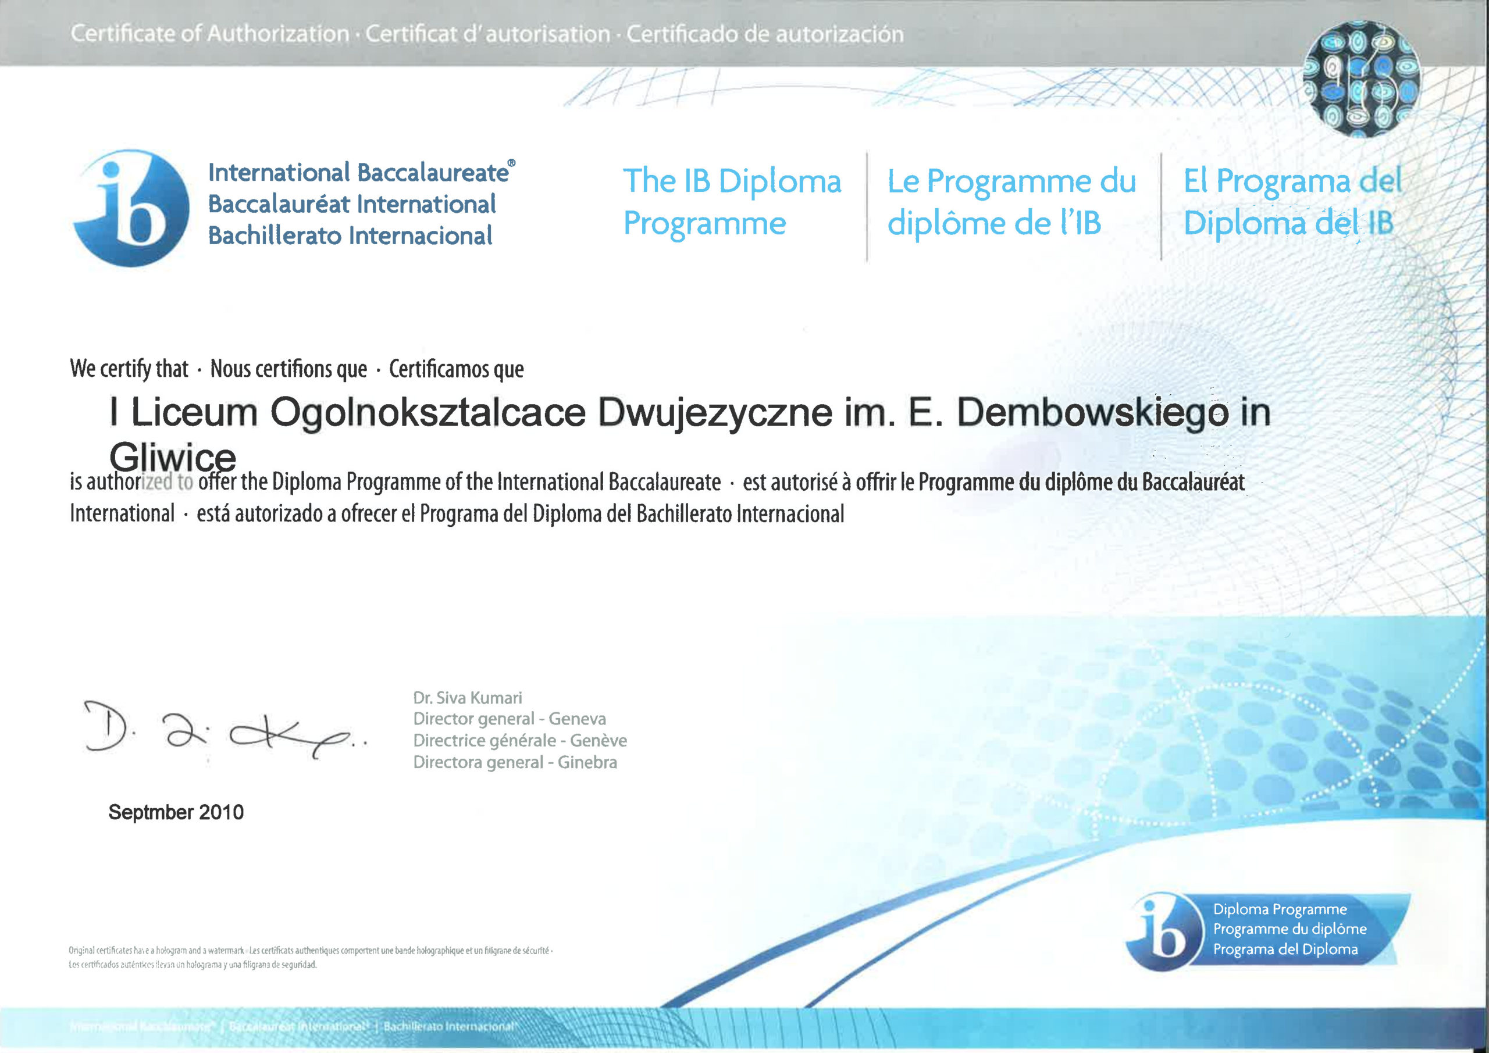Screen dimensions: 1489x1053
Task: Click the text "Certificat d'autorisation"
Action: [487, 33]
